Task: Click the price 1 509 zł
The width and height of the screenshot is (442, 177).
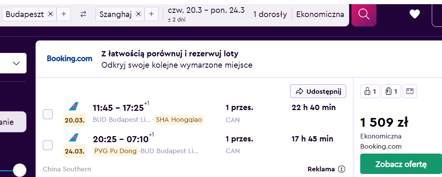Action: (384, 122)
